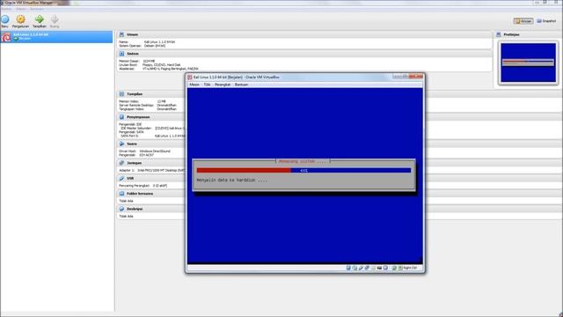Click the '1024 MB' base memory value
This screenshot has height=317, width=563.
(149, 61)
